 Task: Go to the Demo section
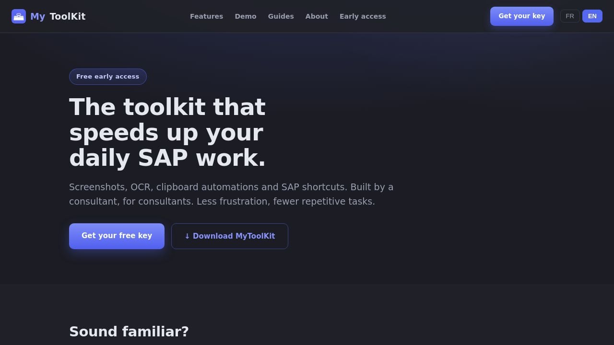coord(246,16)
